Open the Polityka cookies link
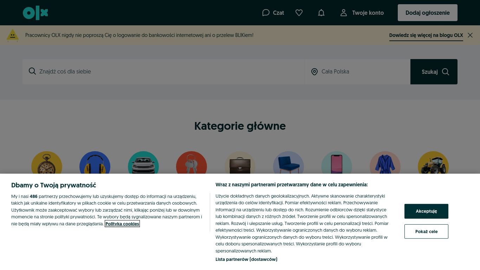Viewport: 480px width, 270px height. 122,224
